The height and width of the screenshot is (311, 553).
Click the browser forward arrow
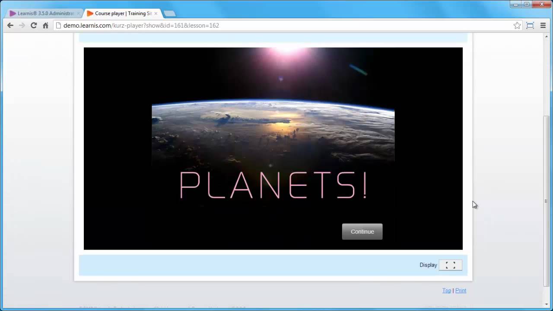(22, 25)
